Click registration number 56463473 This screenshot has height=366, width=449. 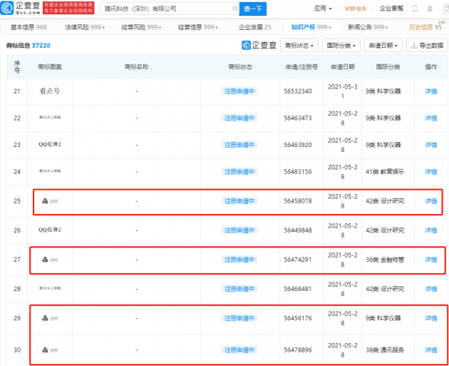click(x=298, y=118)
